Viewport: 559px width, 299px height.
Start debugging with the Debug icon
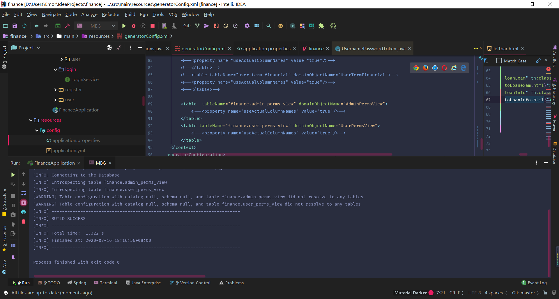pos(133,26)
